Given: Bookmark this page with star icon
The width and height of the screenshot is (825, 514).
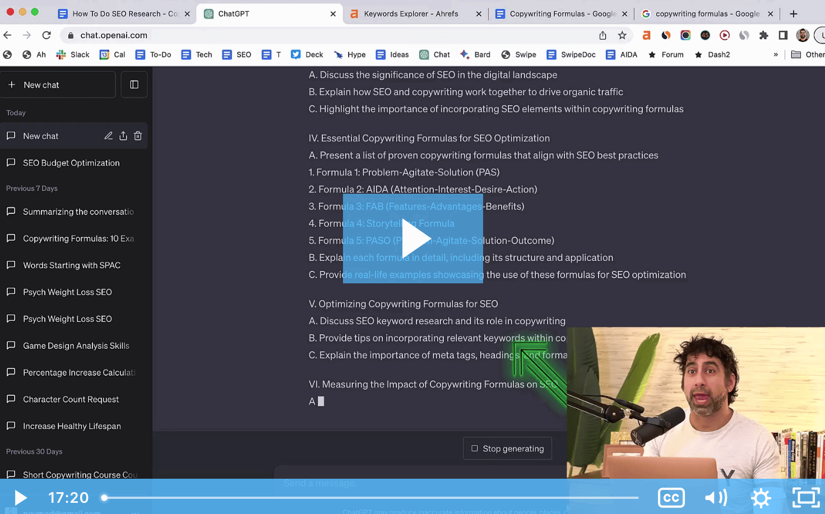Looking at the screenshot, I should coord(622,35).
